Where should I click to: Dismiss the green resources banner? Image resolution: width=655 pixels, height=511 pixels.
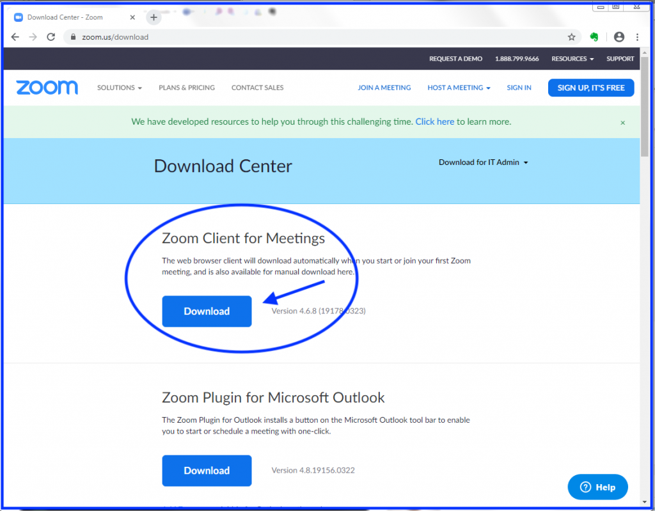pos(622,122)
